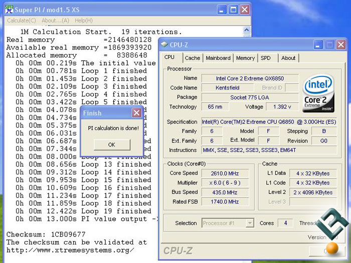The image size is (351, 263).
Task: Close the CPU-Z window
Action: pos(341,45)
